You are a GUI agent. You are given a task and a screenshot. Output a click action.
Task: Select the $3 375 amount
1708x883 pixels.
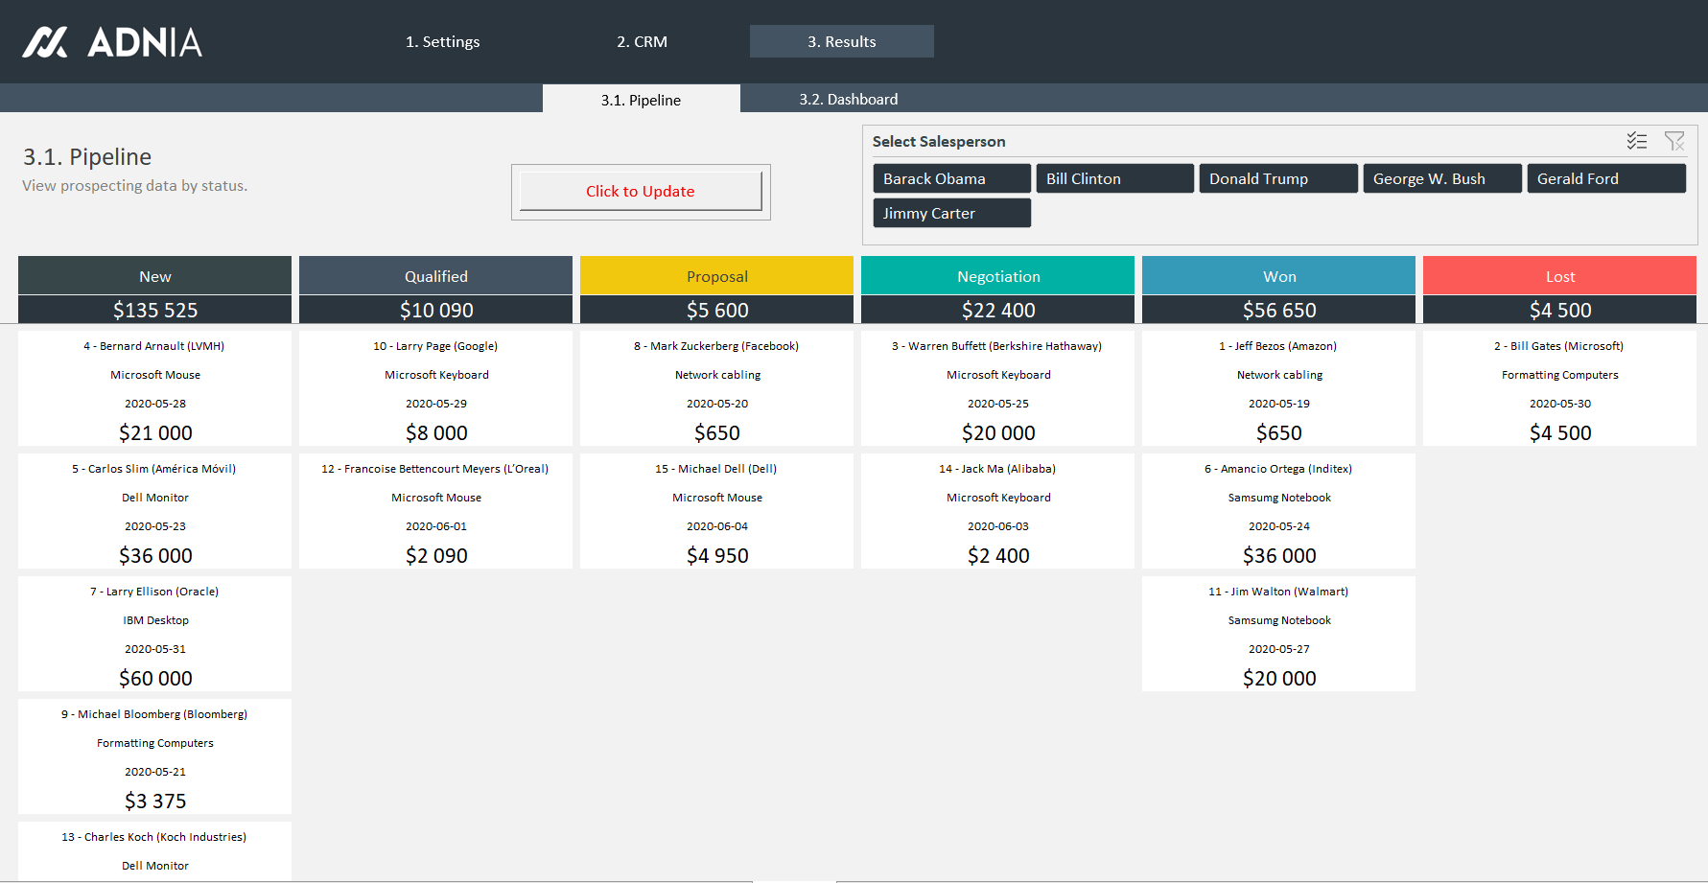pyautogui.click(x=155, y=801)
